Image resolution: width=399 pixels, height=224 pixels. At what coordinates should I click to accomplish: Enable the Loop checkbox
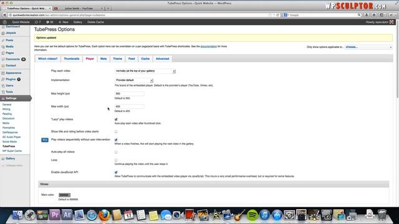(116, 161)
